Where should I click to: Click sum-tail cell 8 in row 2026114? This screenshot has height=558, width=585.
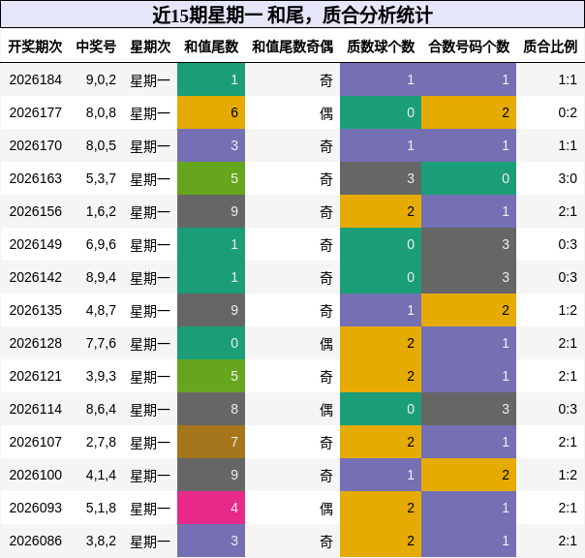211,409
